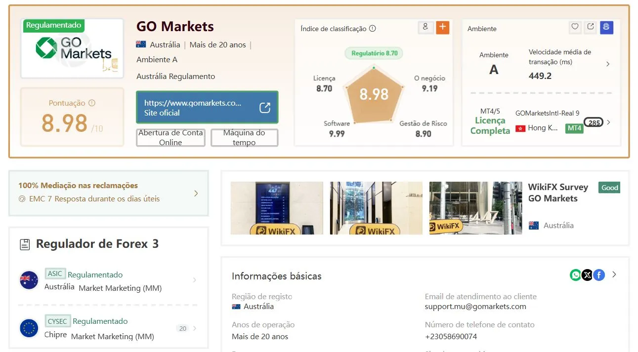638x352 pixels.
Task: Click the Licença Completa label
Action: tap(490, 125)
